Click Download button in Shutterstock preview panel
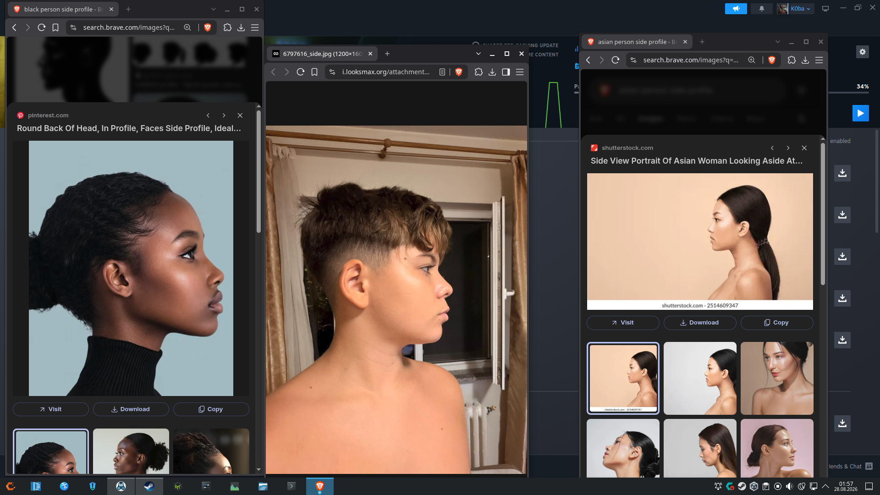The height and width of the screenshot is (495, 880). 700,323
